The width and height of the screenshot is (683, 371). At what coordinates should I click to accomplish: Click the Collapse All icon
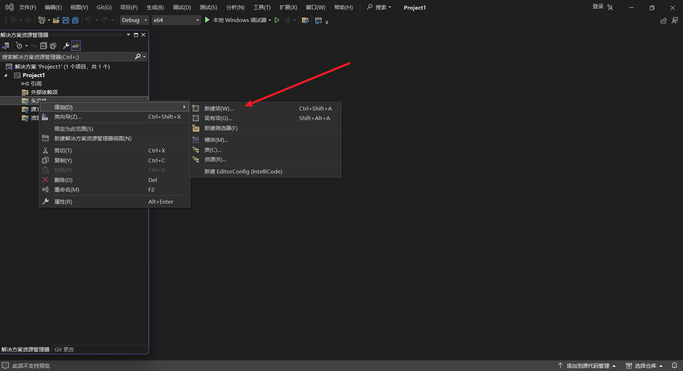click(43, 46)
